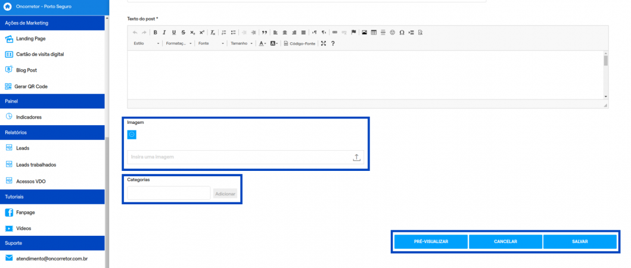Image resolution: width=631 pixels, height=268 pixels.
Task: Apply superscript formatting
Action: [x=201, y=33]
